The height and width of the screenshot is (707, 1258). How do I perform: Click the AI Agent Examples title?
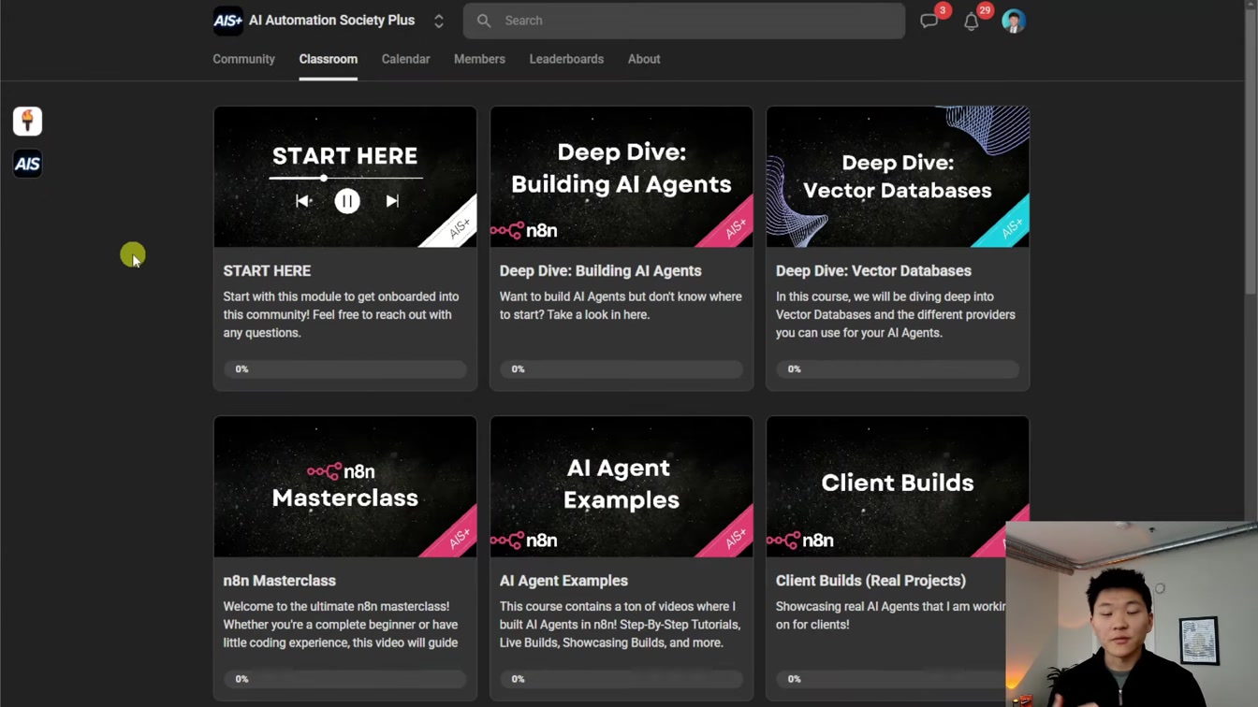point(563,581)
